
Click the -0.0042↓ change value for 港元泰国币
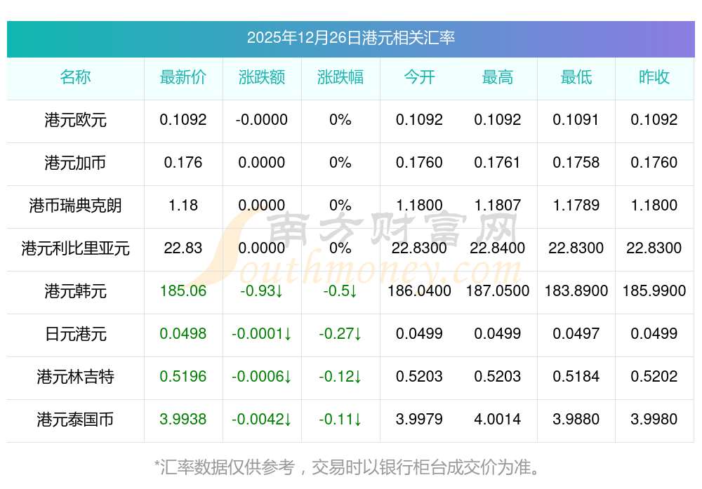pos(261,420)
